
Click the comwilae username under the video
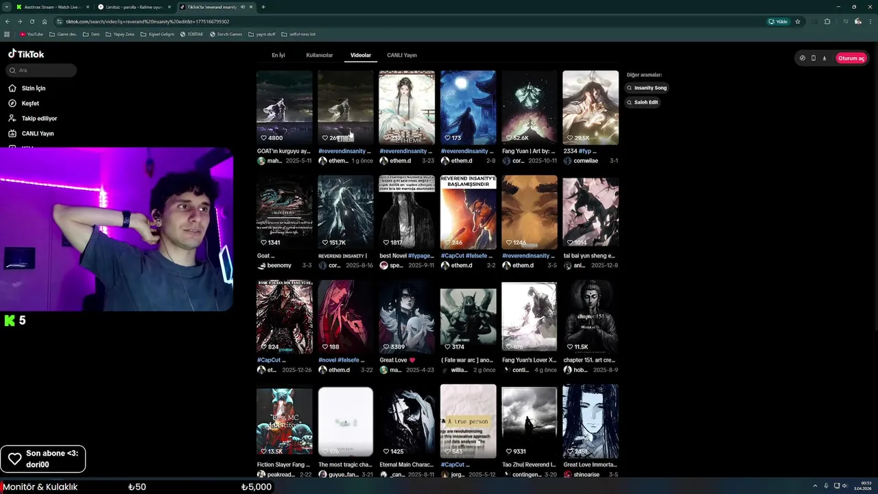click(586, 161)
